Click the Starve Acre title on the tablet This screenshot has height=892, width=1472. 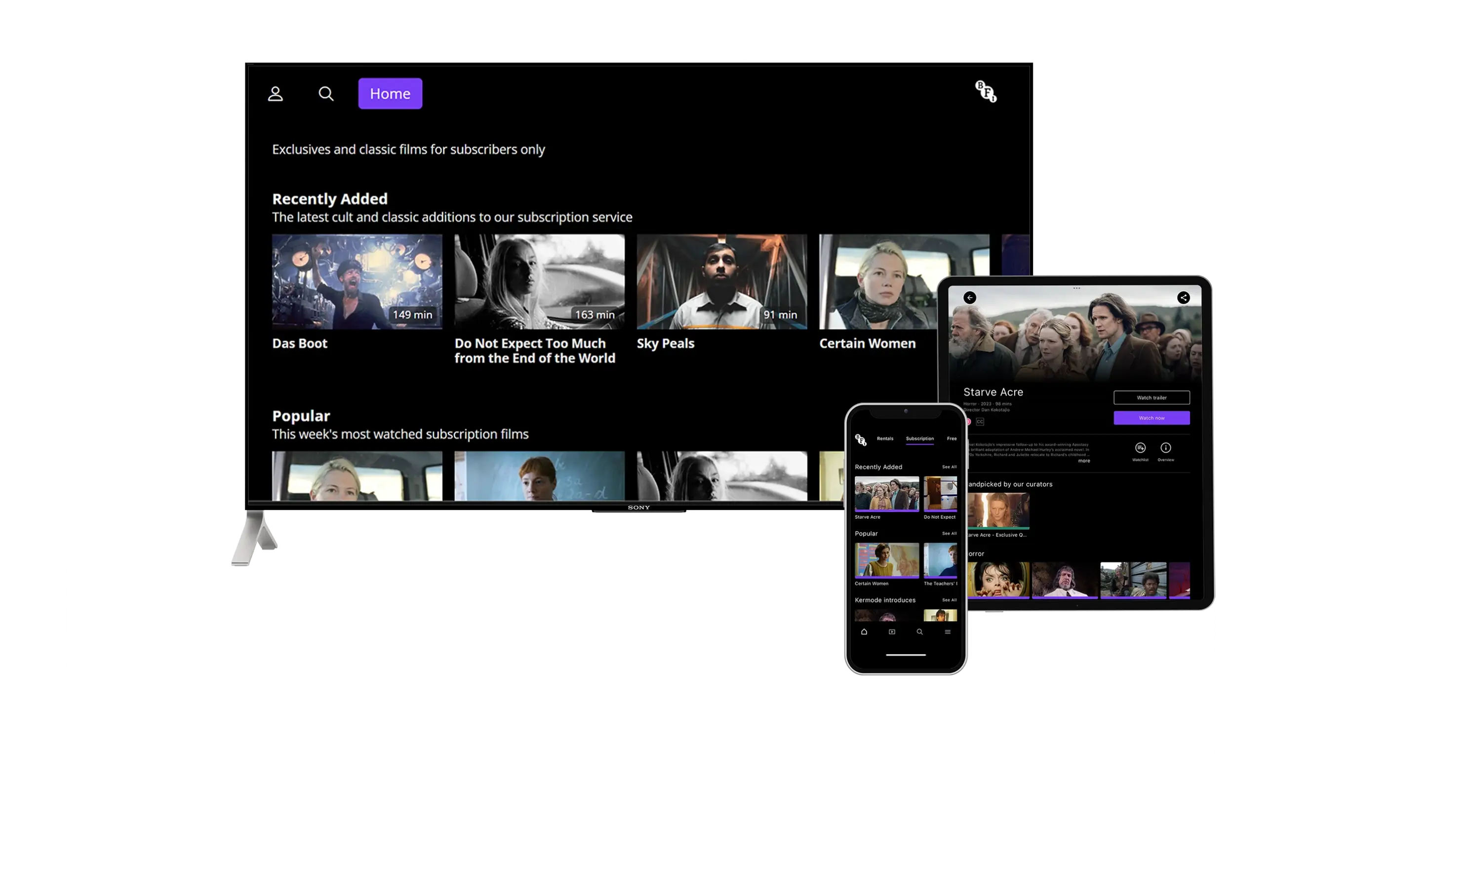pos(993,392)
